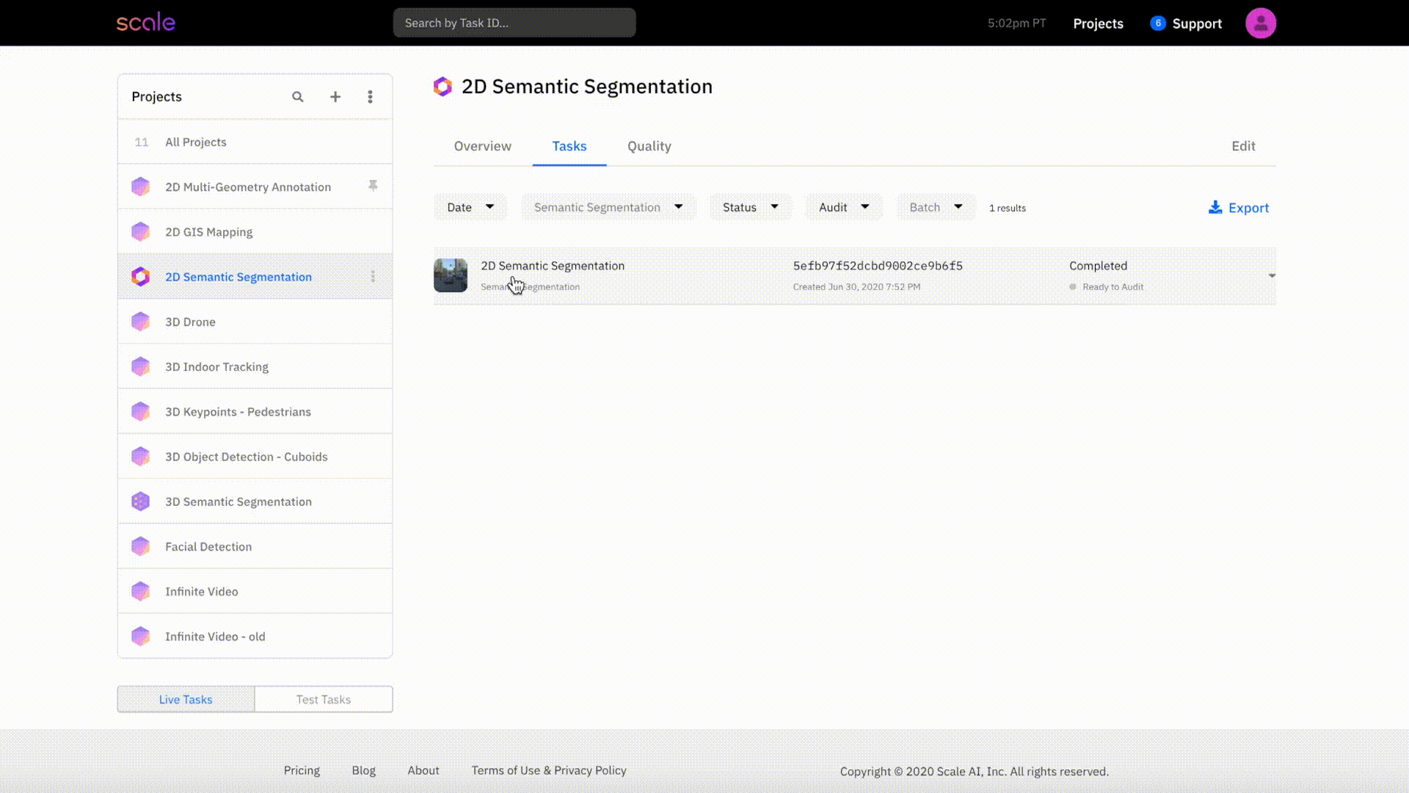This screenshot has width=1409, height=793.
Task: Click the support notification badge
Action: pos(1157,23)
